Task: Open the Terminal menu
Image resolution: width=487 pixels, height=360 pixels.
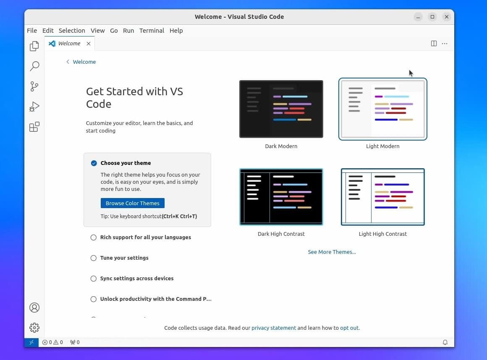Action: tap(152, 30)
